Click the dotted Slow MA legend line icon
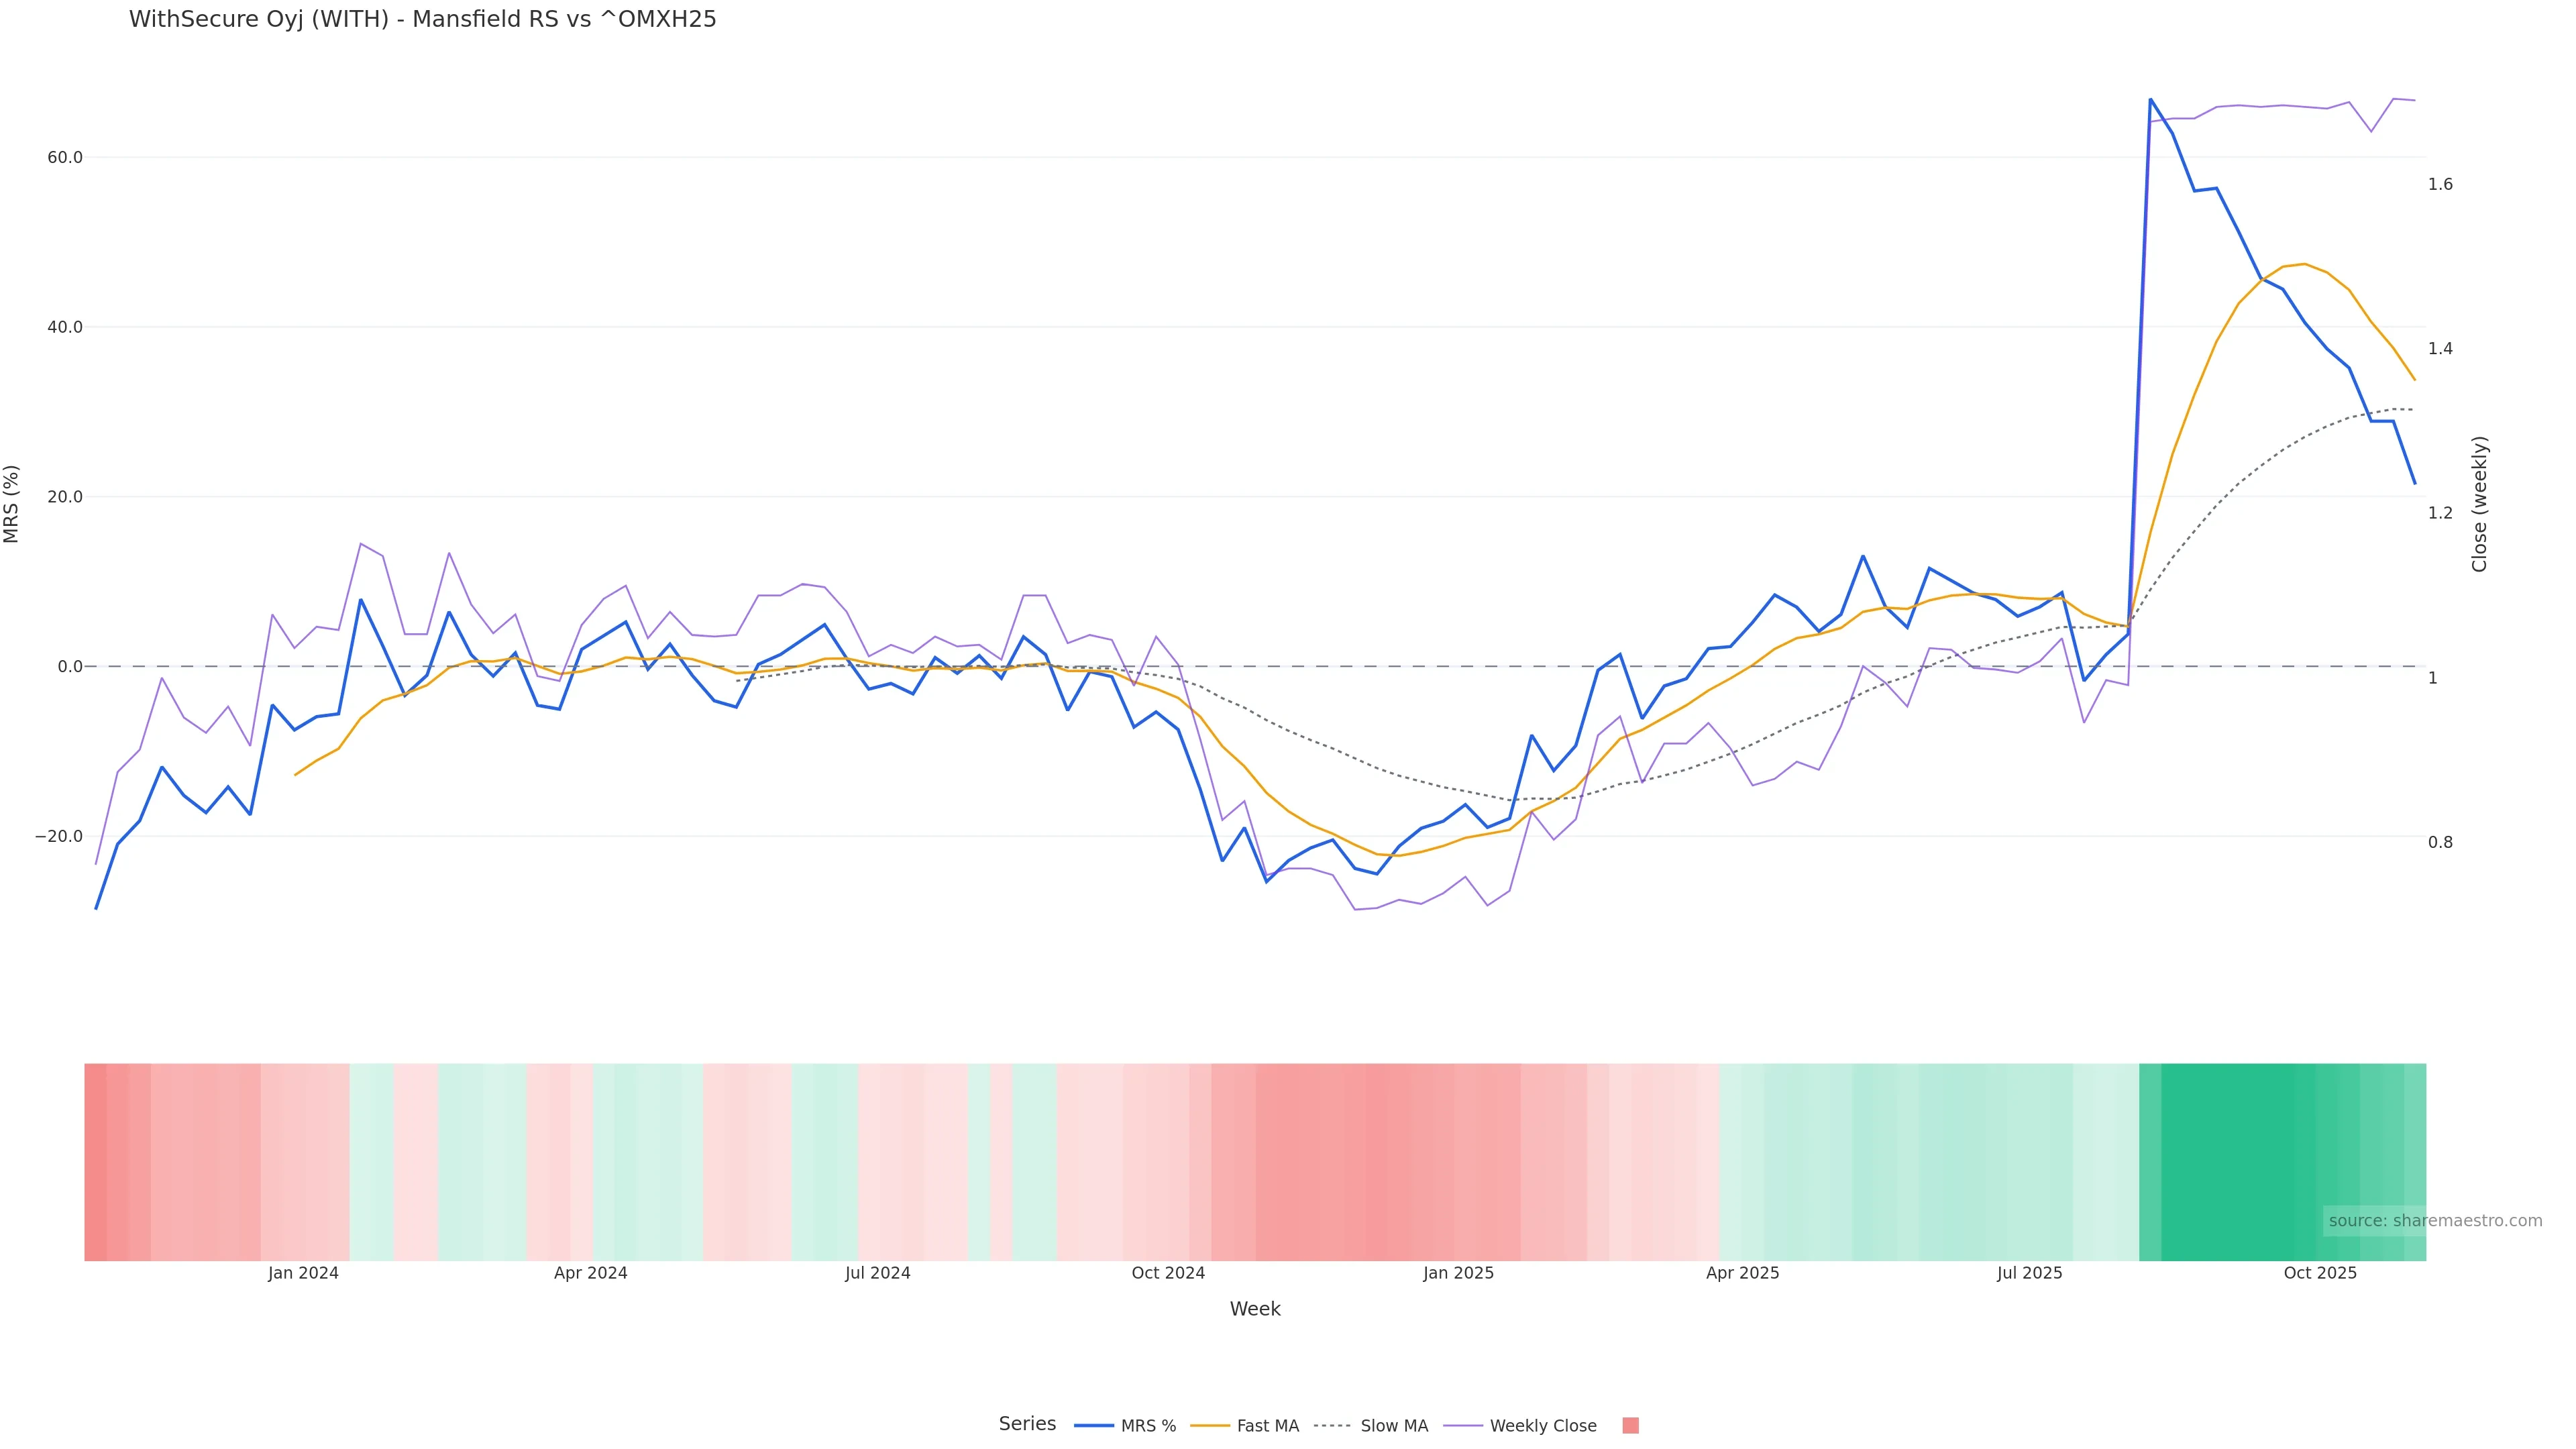 tap(1332, 1426)
